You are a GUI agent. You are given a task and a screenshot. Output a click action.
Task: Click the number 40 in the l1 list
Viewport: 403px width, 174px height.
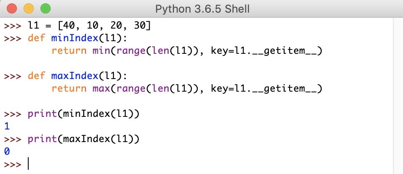pyautogui.click(x=69, y=26)
